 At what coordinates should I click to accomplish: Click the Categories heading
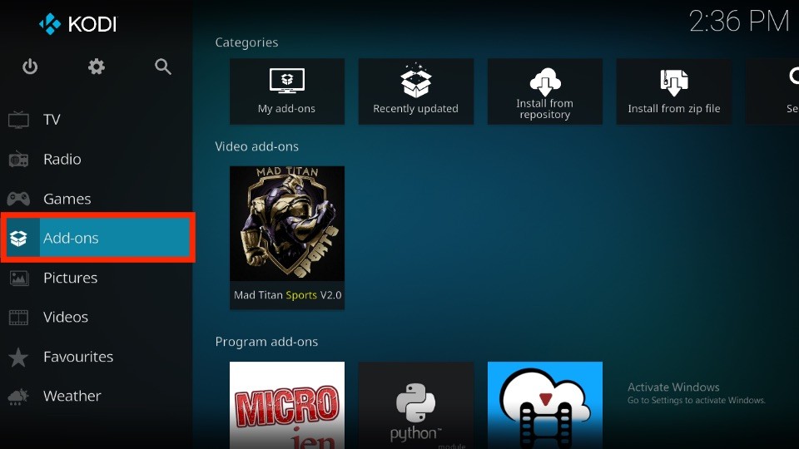point(246,42)
